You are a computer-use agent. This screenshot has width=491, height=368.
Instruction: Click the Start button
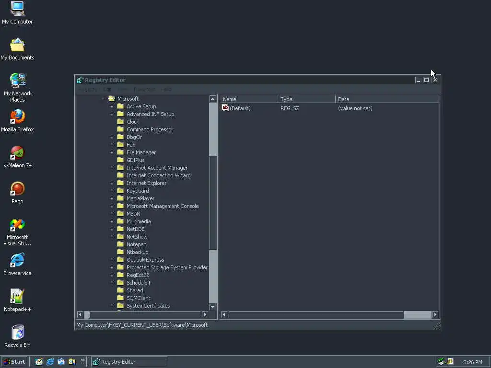pyautogui.click(x=14, y=362)
